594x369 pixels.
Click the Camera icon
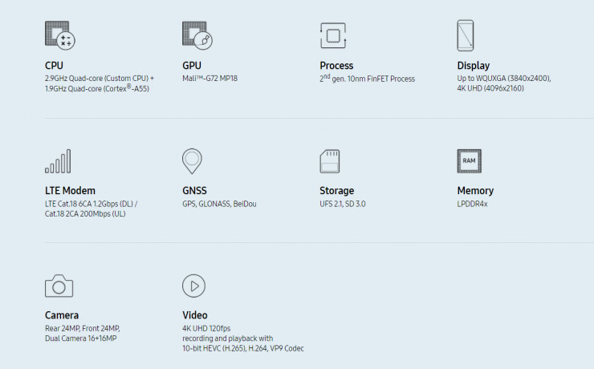[59, 286]
